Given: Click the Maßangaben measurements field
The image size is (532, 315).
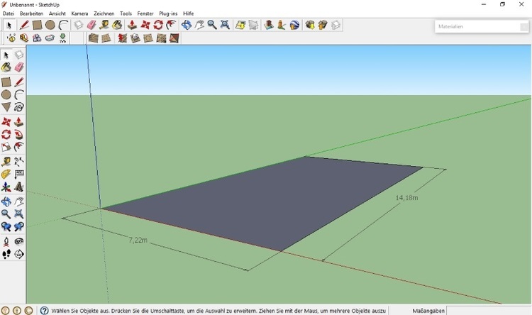Looking at the screenshot, I should coord(489,311).
